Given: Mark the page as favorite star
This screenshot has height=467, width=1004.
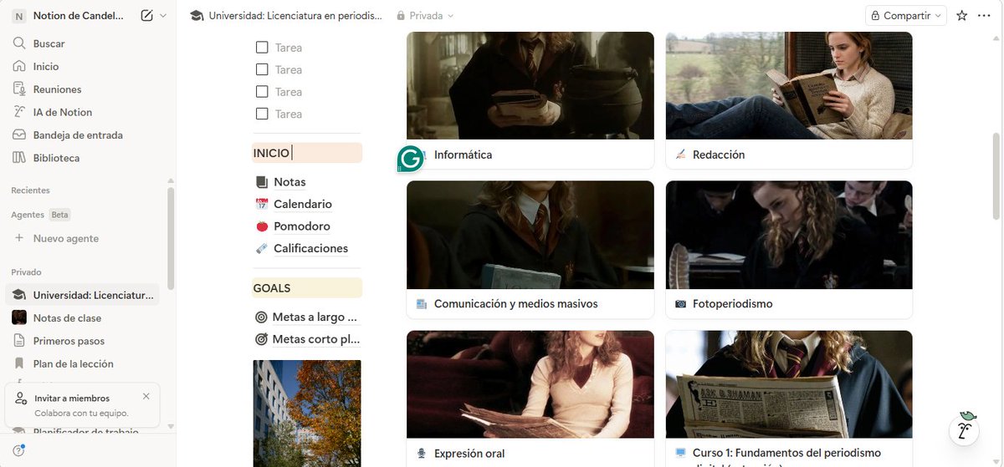Looking at the screenshot, I should tap(962, 15).
